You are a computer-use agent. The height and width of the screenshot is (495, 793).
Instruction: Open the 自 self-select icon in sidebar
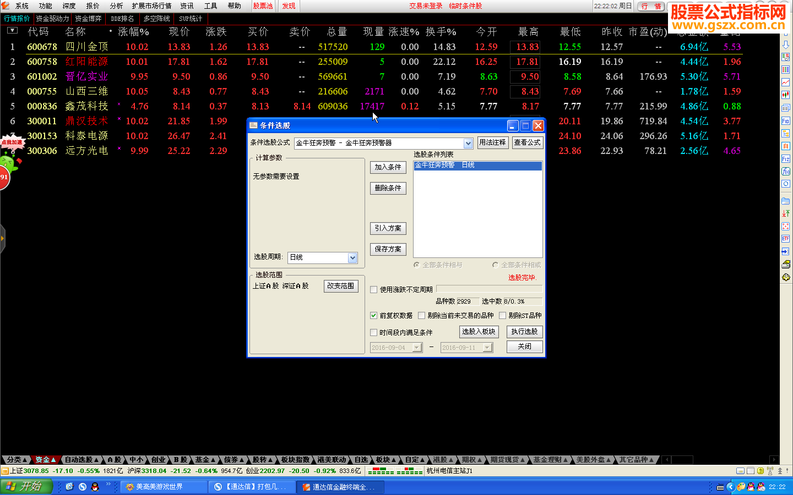tap(786, 146)
